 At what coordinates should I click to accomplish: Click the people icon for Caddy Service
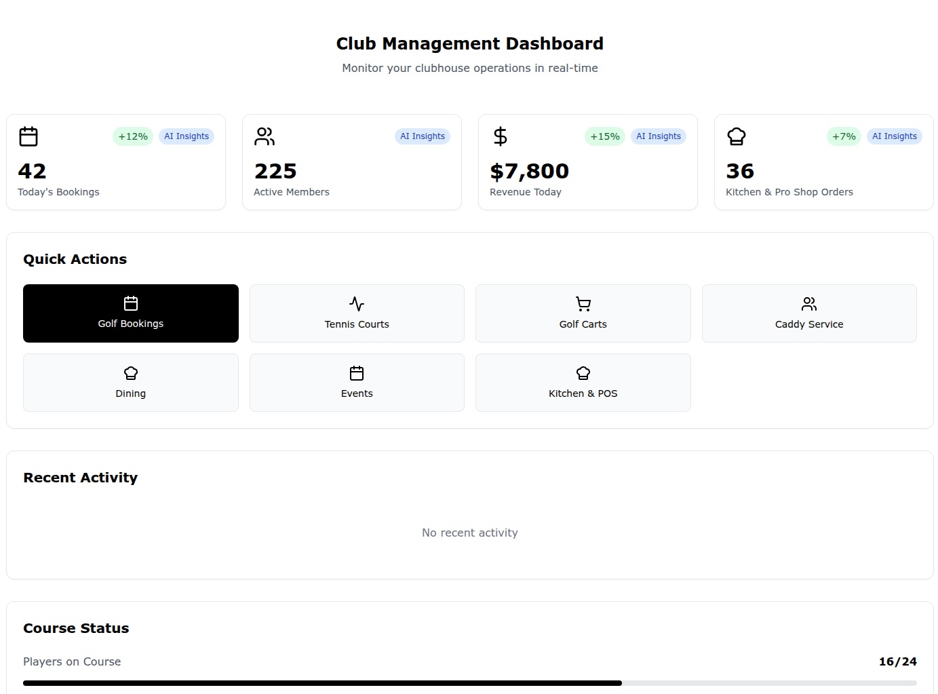coord(809,304)
